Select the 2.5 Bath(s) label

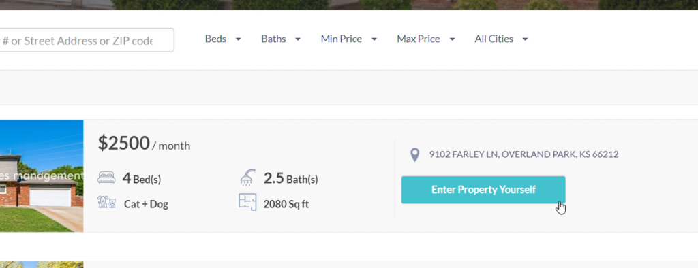point(290,179)
